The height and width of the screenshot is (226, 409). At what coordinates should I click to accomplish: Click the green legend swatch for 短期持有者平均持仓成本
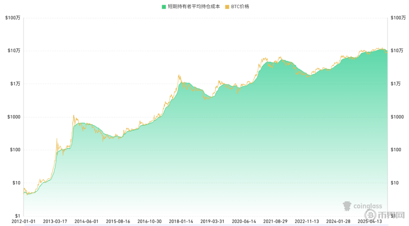tap(164, 7)
